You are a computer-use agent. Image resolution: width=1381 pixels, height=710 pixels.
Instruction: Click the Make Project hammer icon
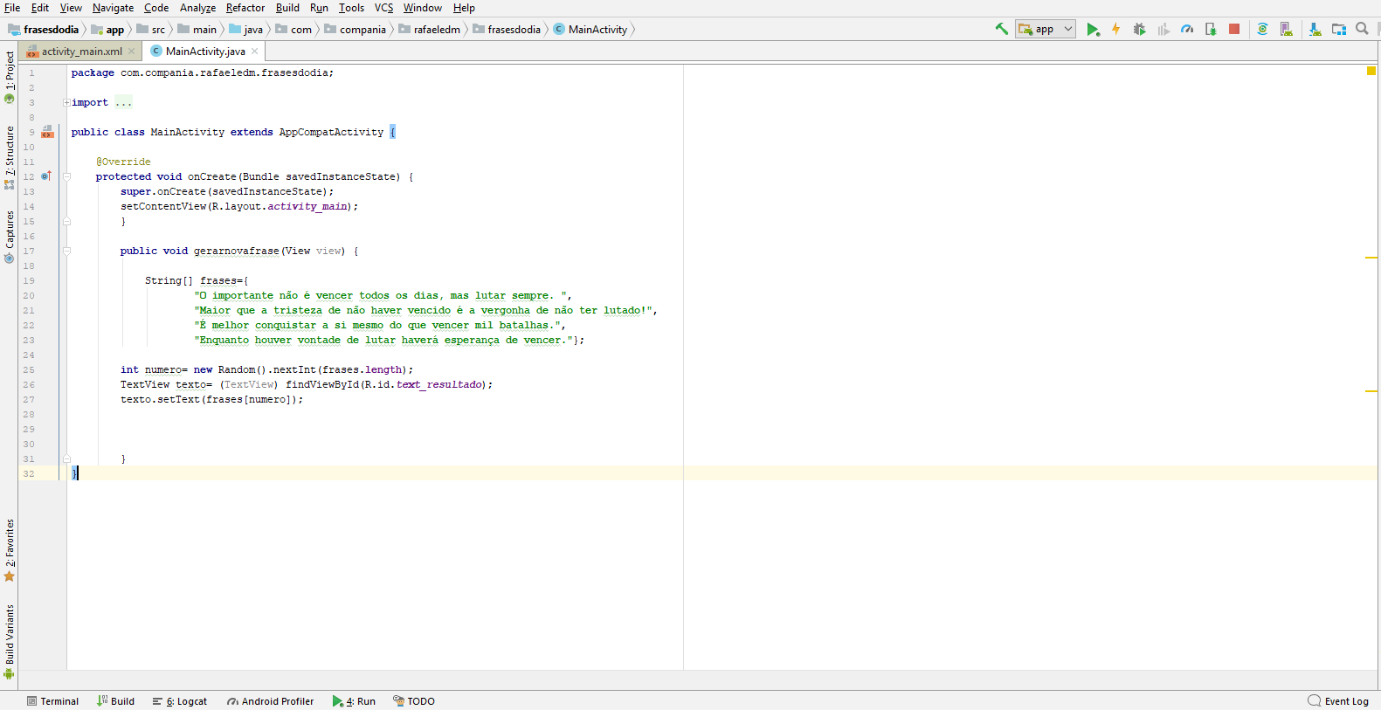tap(1002, 29)
